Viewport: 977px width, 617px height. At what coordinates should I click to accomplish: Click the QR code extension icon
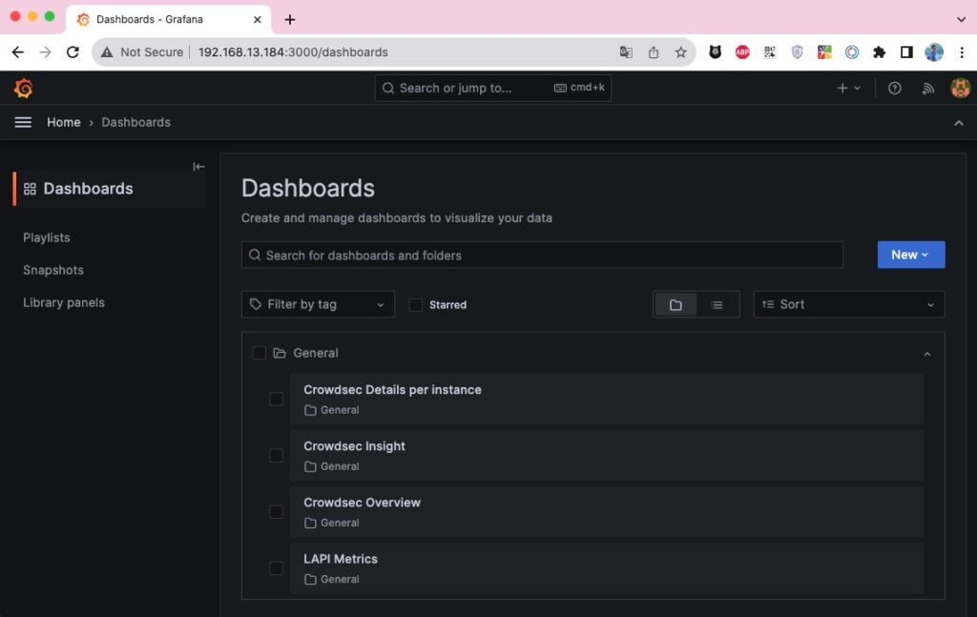tap(770, 52)
